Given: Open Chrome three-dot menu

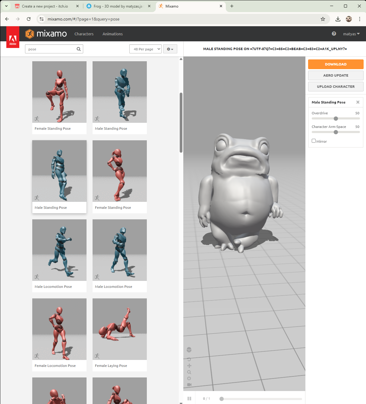Looking at the screenshot, I should [360, 19].
